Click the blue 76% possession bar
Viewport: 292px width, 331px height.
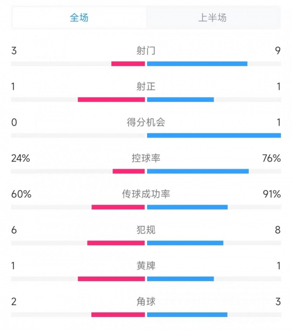click(198, 171)
